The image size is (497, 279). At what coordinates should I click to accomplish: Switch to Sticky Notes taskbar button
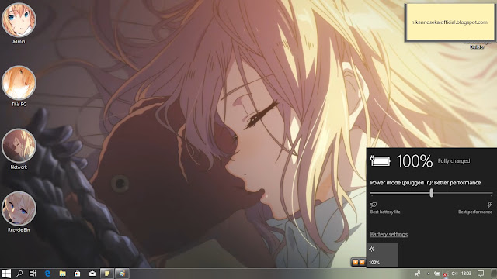tap(107, 274)
